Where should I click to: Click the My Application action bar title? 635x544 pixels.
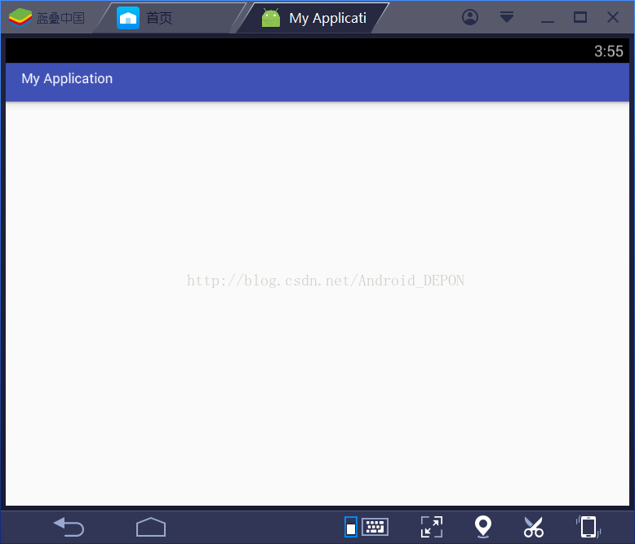point(67,78)
